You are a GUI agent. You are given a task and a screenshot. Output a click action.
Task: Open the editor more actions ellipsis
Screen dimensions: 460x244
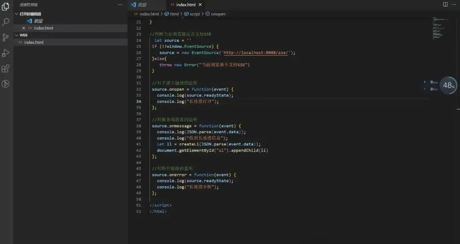point(454,4)
